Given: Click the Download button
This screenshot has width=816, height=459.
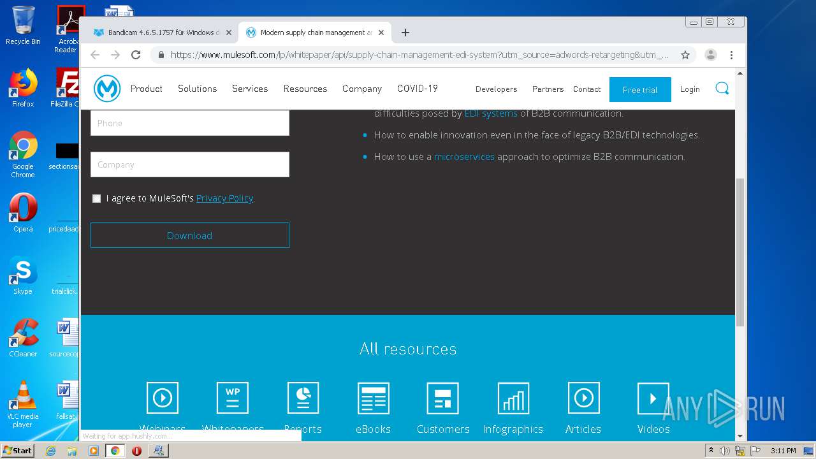Looking at the screenshot, I should click(x=190, y=235).
